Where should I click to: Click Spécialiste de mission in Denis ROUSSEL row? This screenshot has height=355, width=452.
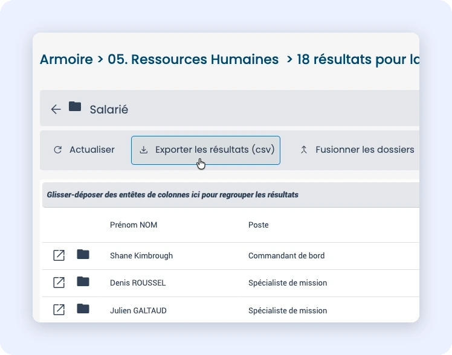[288, 283]
